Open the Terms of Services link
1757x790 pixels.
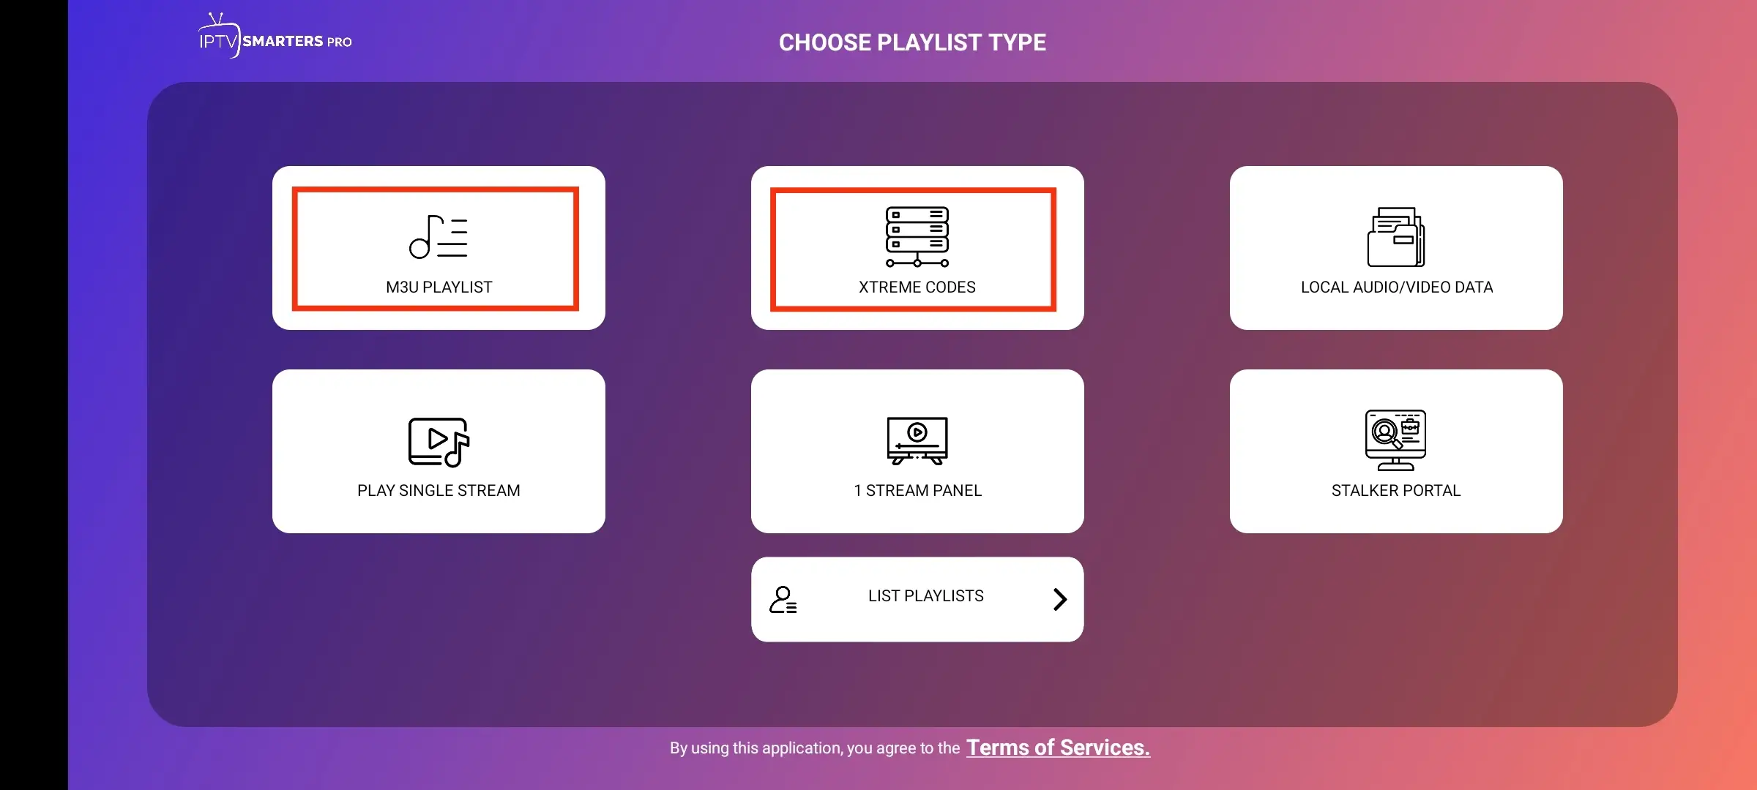pyautogui.click(x=1057, y=748)
